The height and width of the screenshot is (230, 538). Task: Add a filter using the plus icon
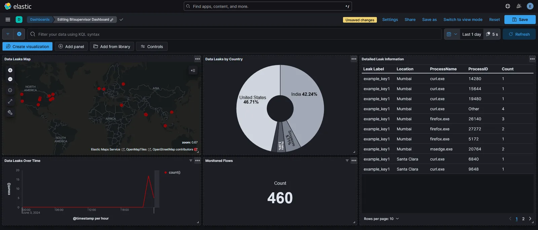[19, 34]
